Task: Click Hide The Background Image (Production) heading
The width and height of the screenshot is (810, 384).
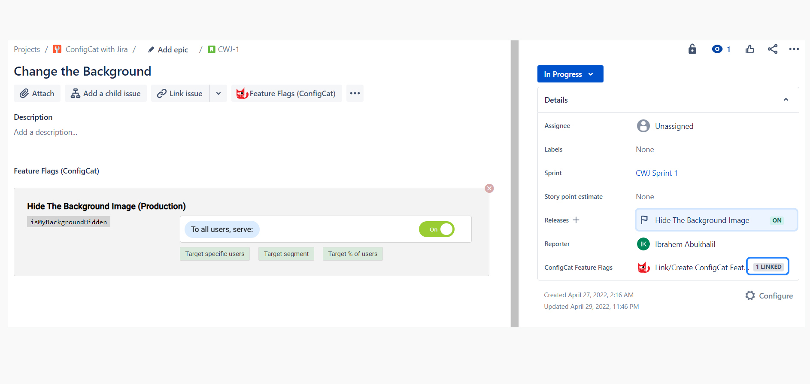Action: [x=106, y=206]
